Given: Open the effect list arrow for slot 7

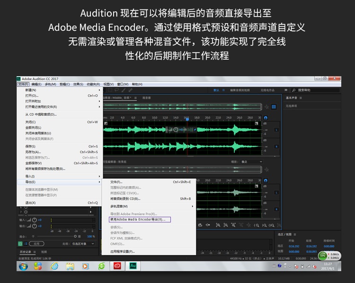Looking at the screenshot, I should (x=91, y=212).
